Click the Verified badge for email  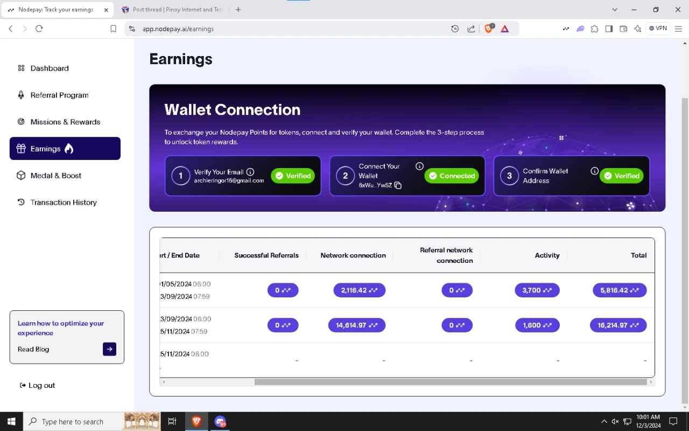(293, 176)
